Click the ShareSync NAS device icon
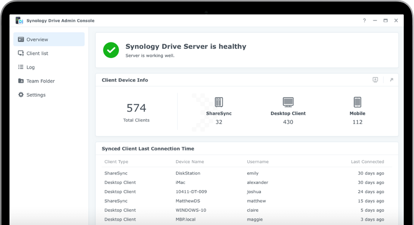 tap(219, 102)
